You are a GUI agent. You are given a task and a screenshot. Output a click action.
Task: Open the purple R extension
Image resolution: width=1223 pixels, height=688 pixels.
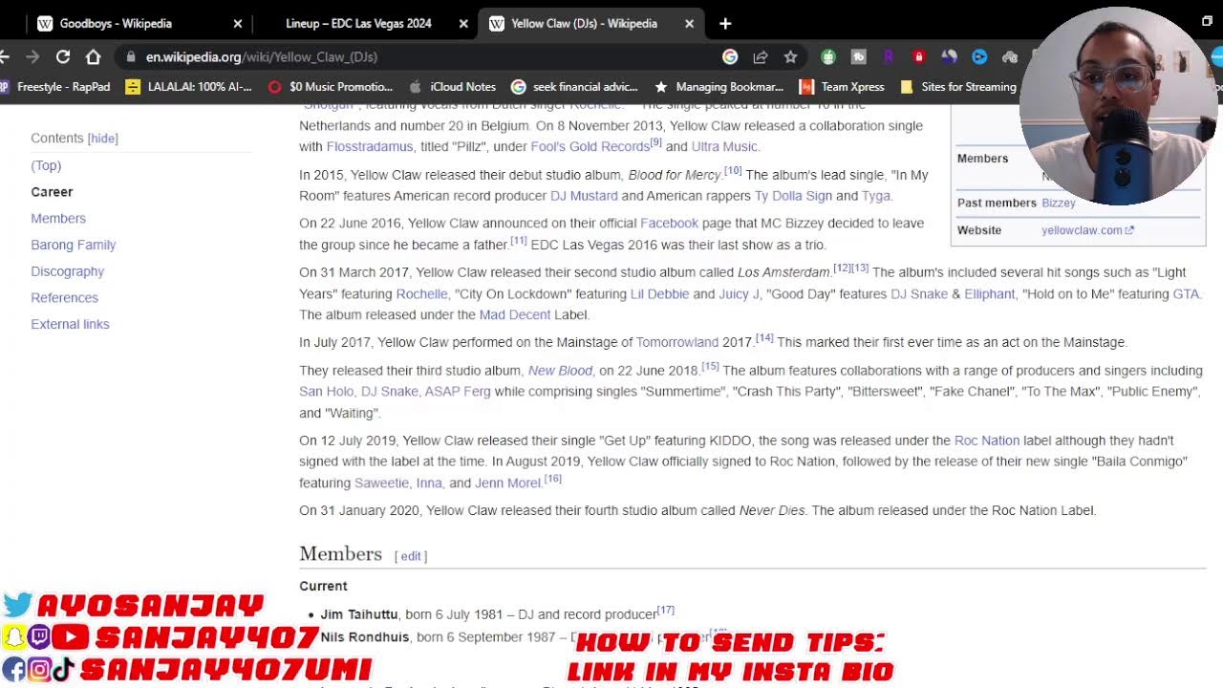click(889, 56)
